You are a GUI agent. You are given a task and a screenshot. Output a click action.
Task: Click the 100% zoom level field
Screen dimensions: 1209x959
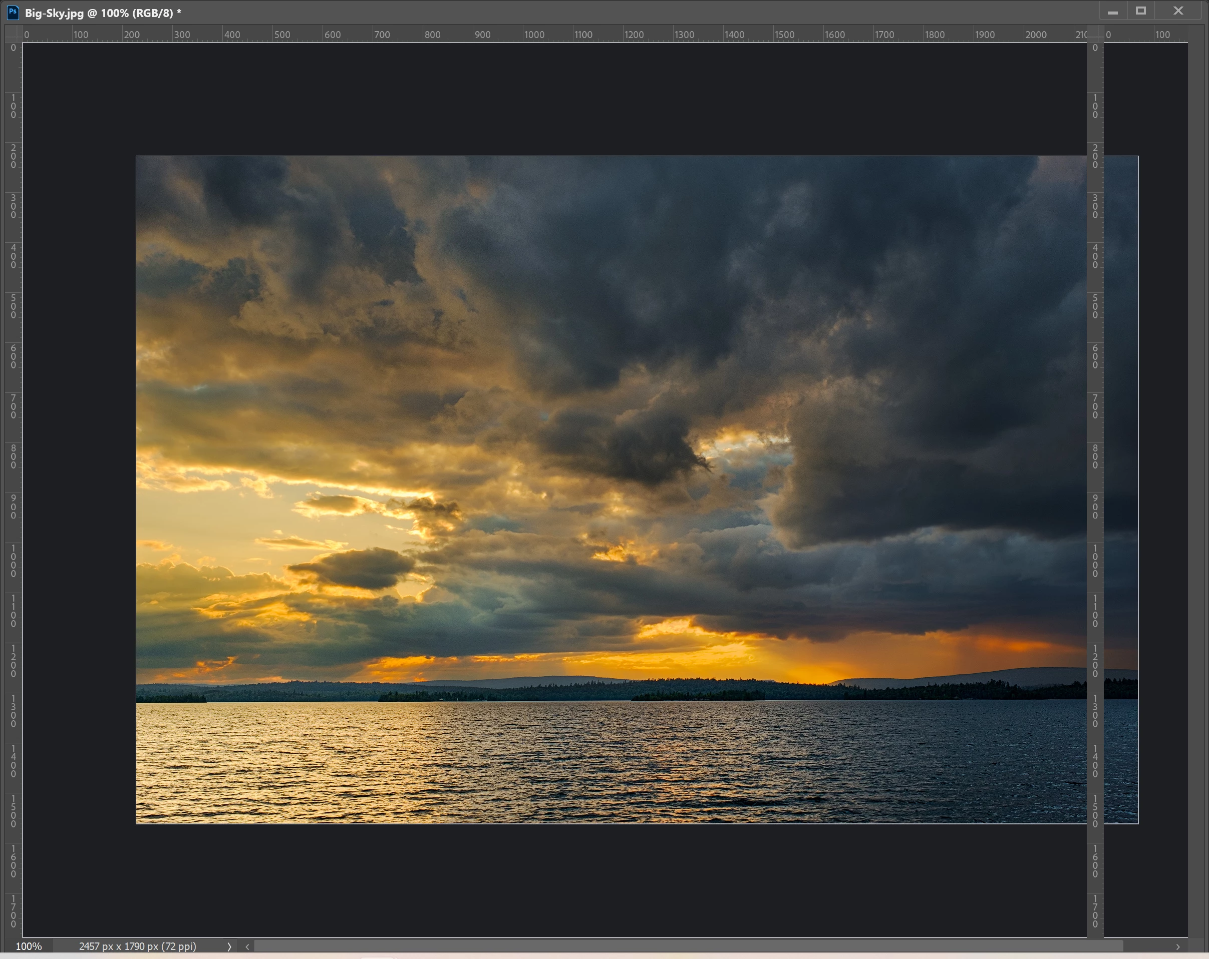click(x=29, y=946)
